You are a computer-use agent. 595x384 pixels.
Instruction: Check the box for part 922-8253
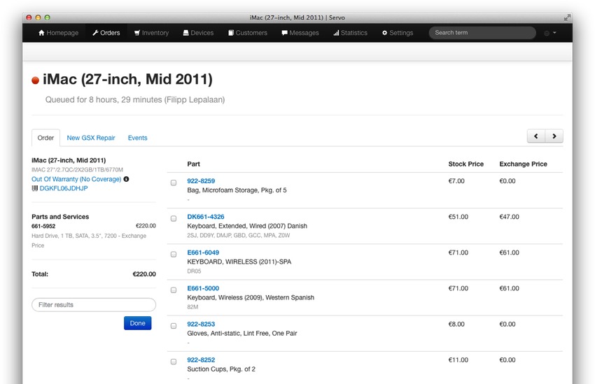pyautogui.click(x=174, y=326)
